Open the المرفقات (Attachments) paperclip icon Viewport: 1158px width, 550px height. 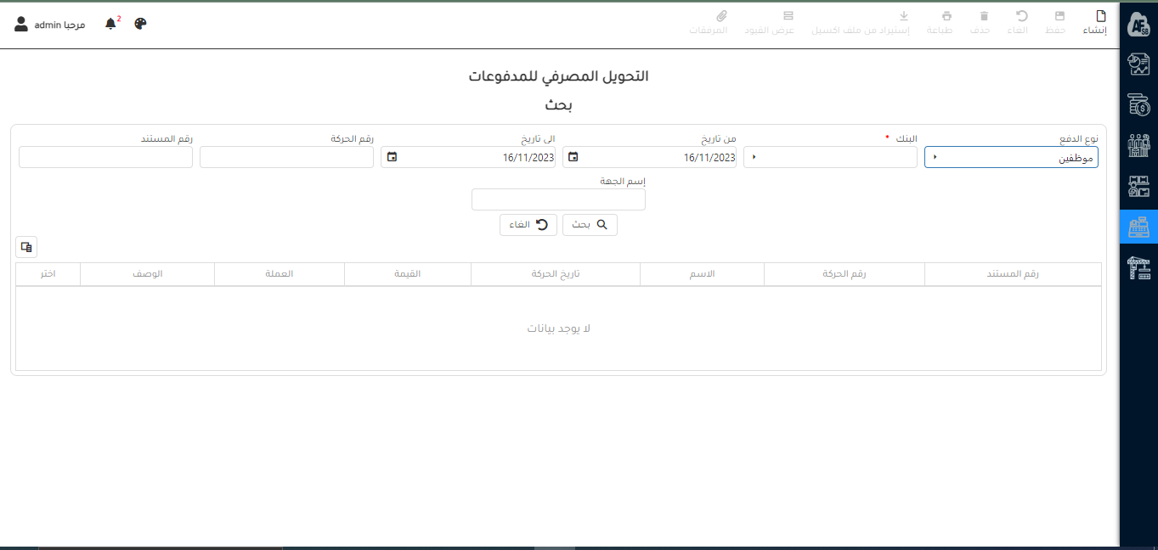(x=721, y=17)
